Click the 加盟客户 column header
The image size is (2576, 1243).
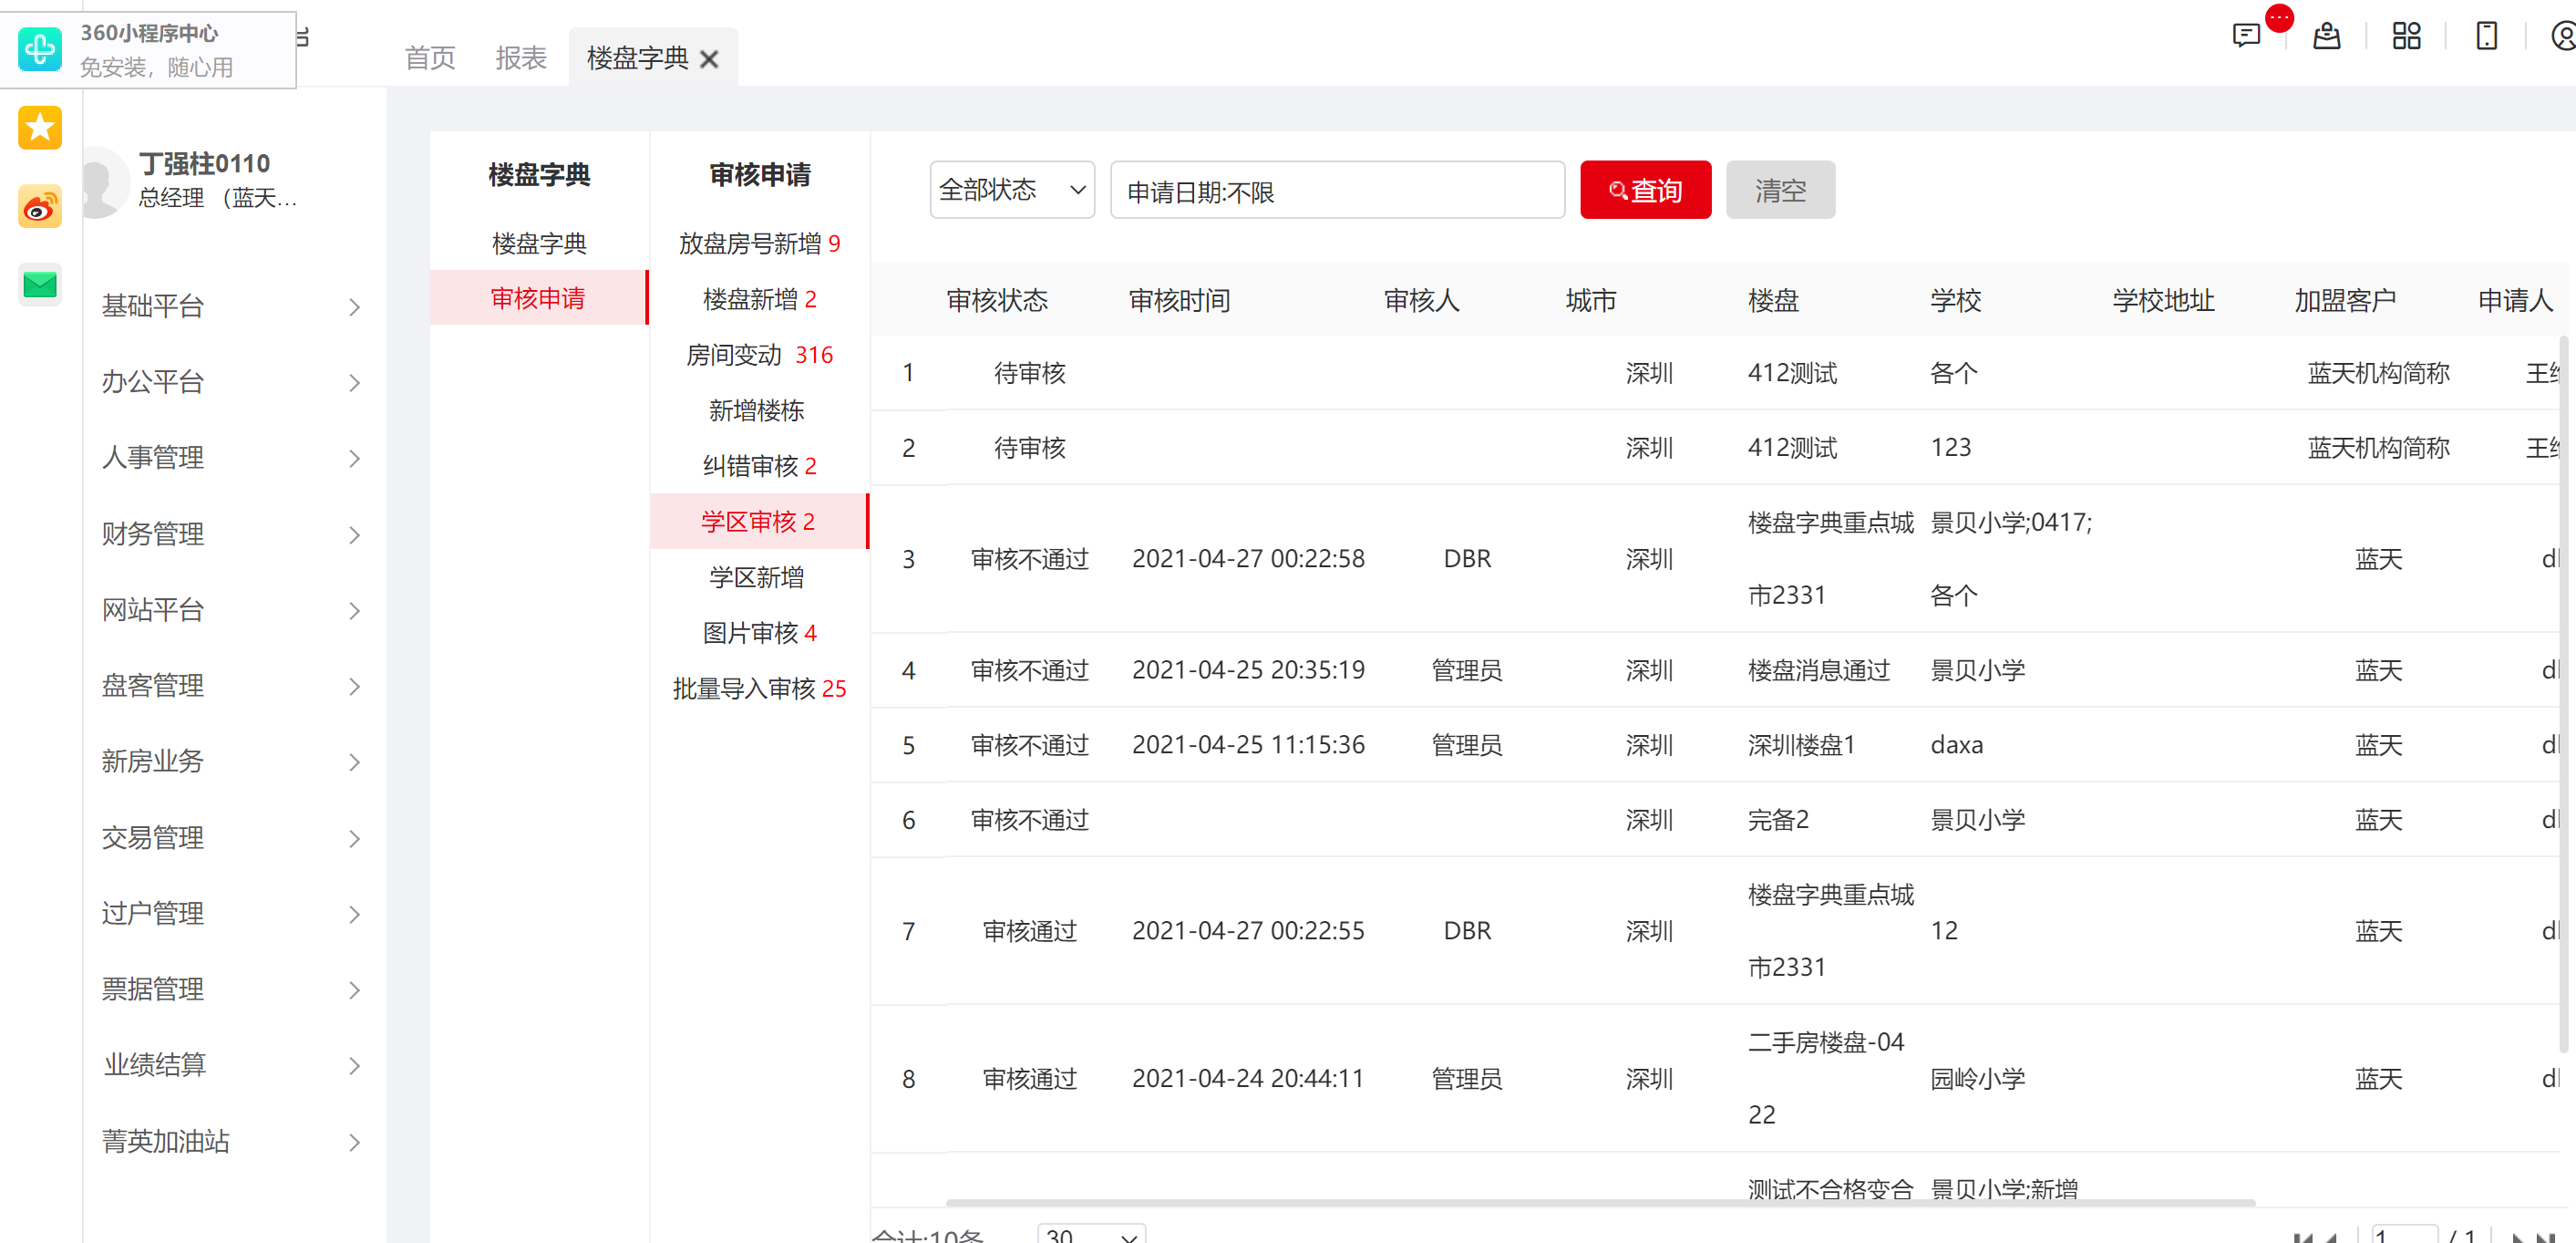coord(2345,300)
